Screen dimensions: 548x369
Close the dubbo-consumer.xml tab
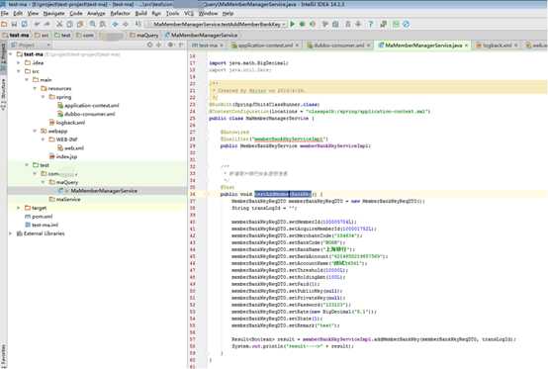(368, 46)
